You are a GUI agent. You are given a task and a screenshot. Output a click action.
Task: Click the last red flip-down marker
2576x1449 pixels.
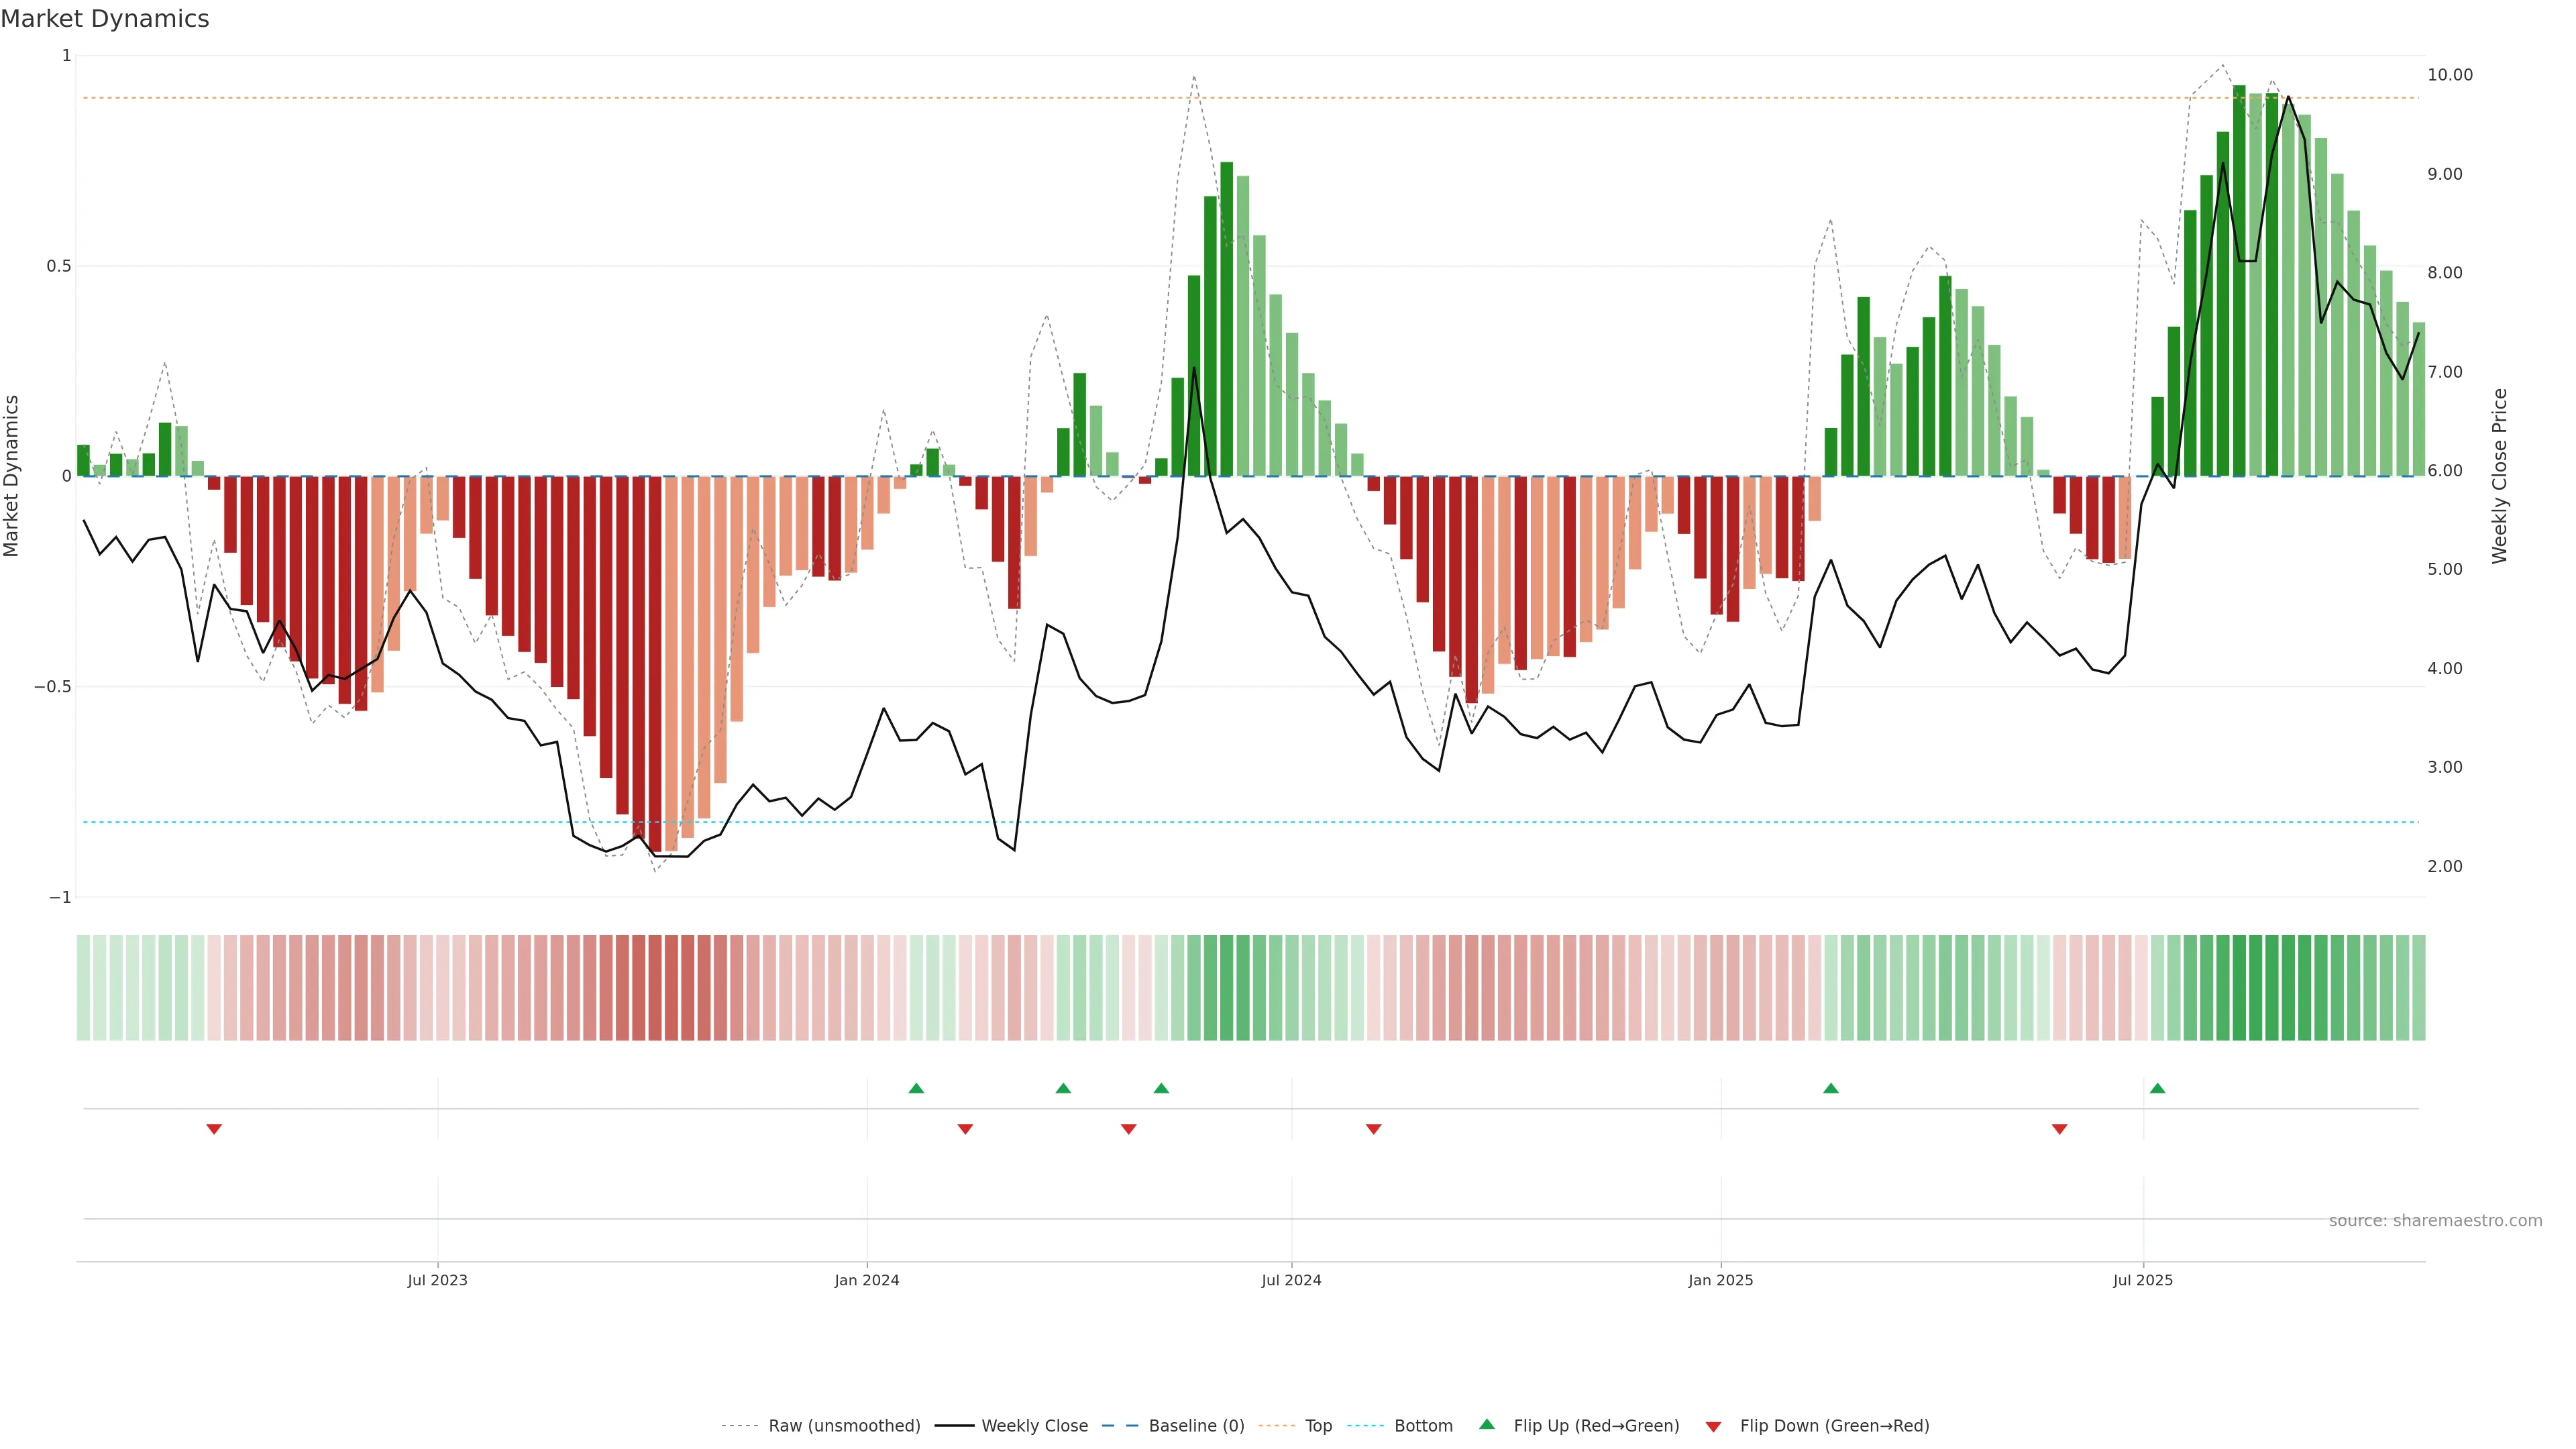pyautogui.click(x=2059, y=1129)
